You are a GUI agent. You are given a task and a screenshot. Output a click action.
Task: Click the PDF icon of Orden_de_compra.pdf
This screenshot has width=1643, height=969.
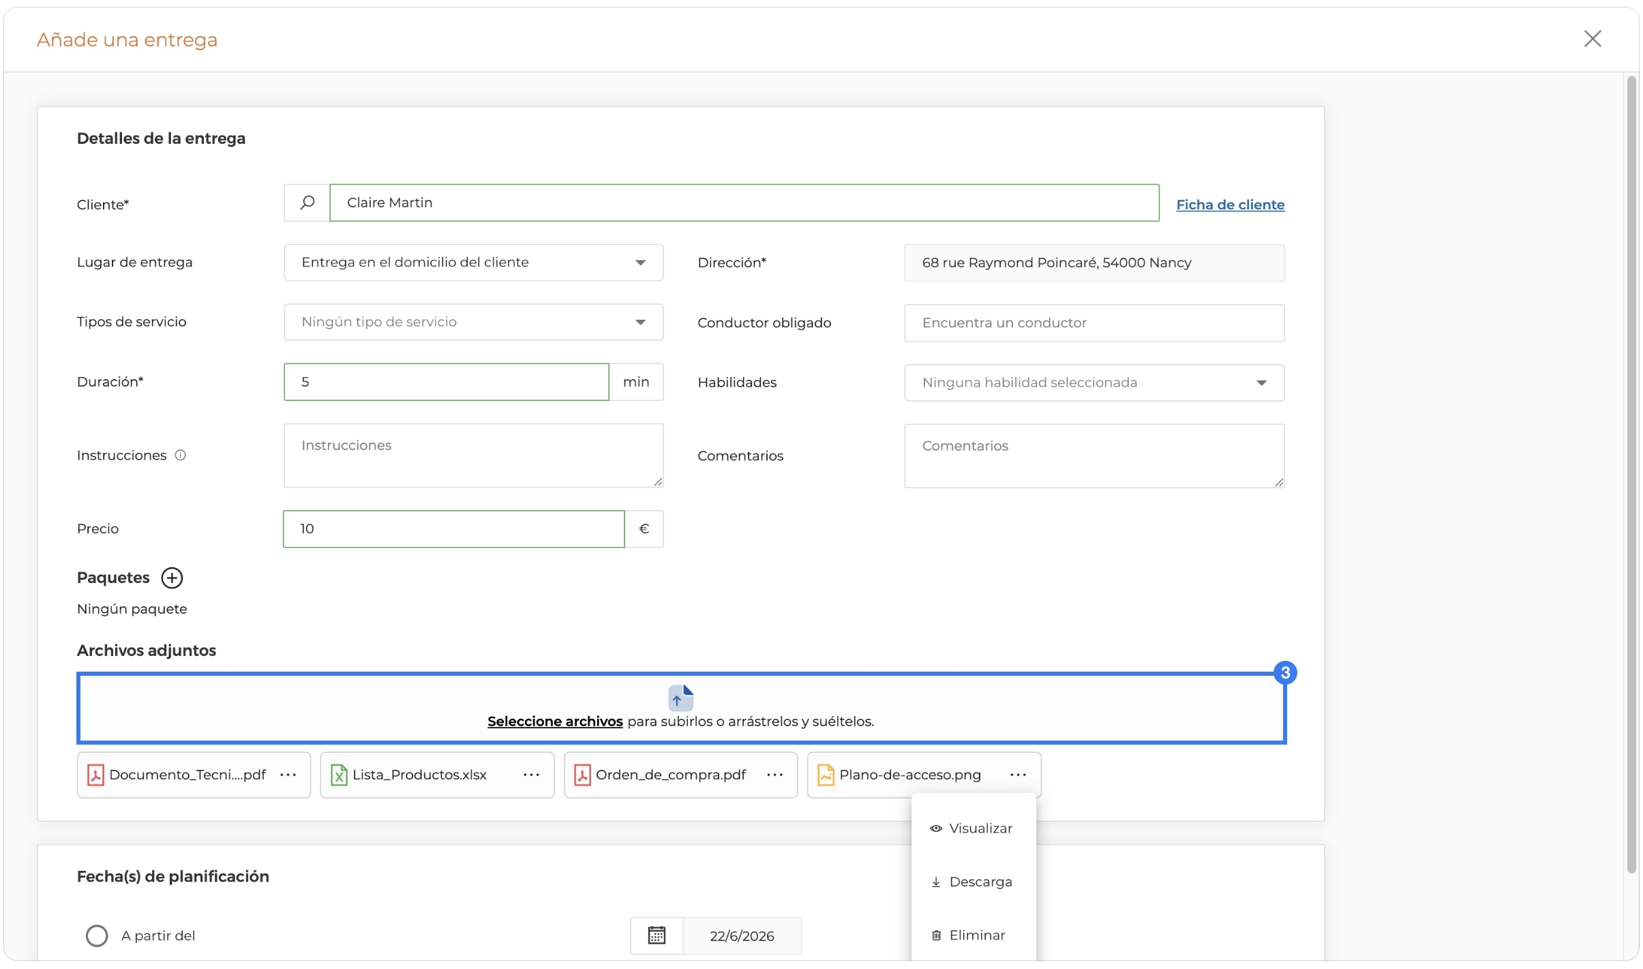[x=582, y=775]
